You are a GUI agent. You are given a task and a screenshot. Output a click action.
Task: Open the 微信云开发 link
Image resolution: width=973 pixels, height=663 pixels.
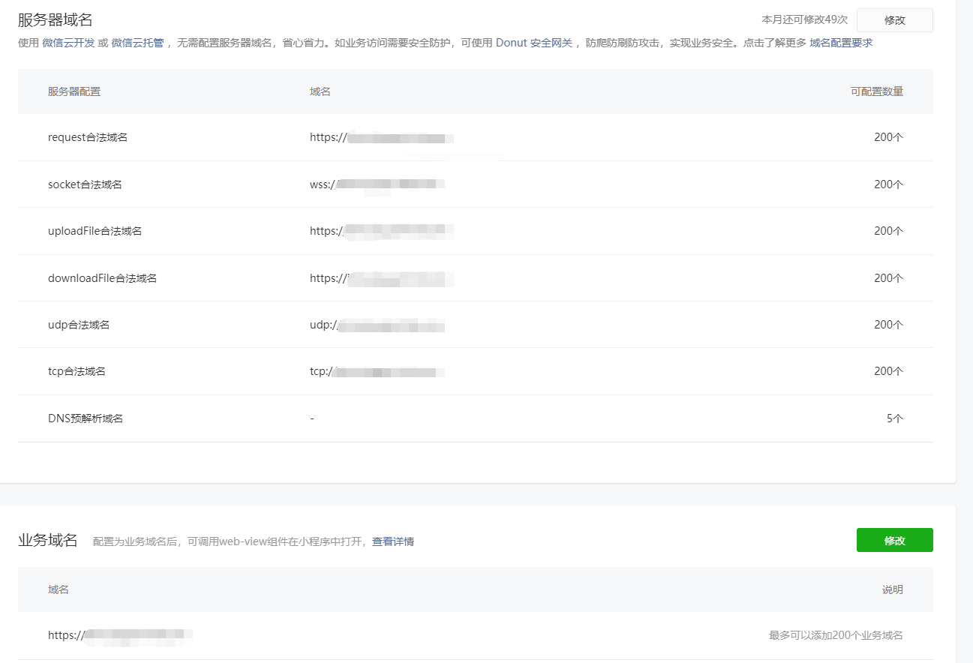pos(68,43)
